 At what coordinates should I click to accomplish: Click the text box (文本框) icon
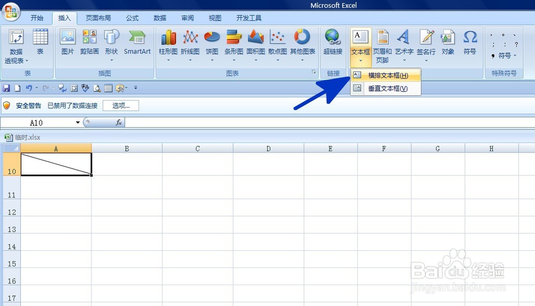click(x=361, y=37)
